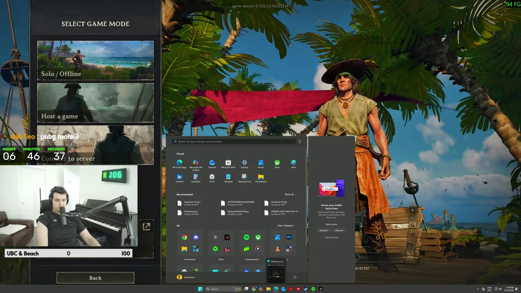Toggle the phone pane icon beside search

(300, 142)
